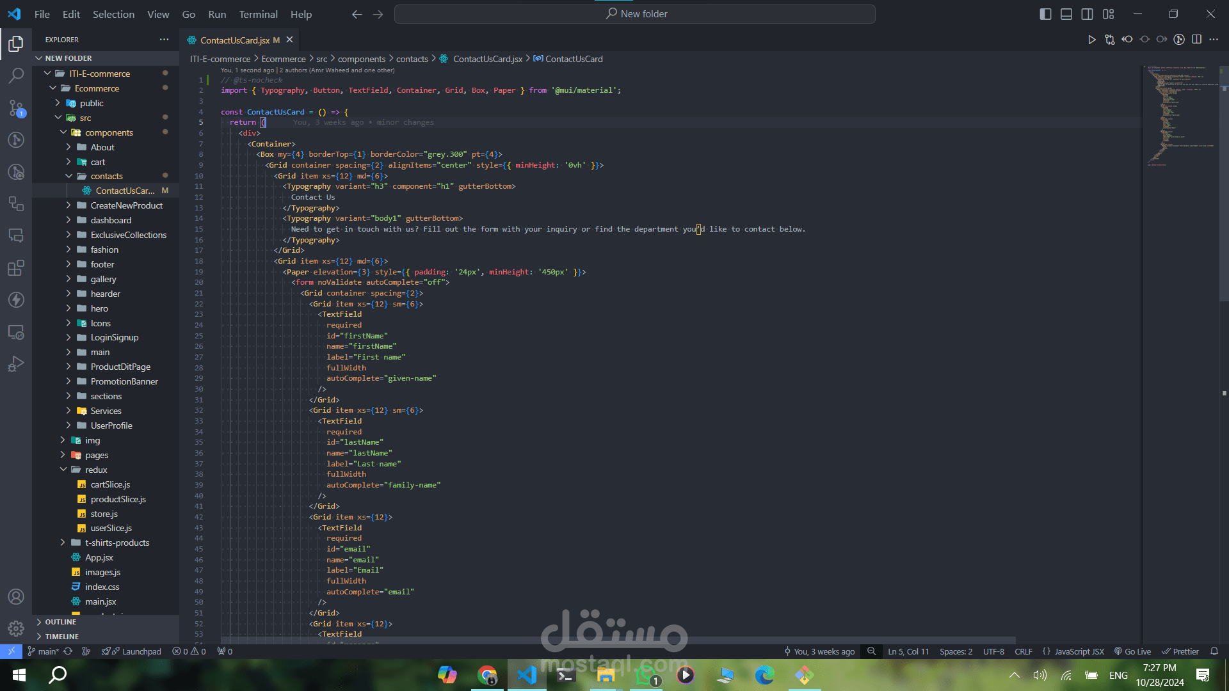Open Source Control view icon

[x=16, y=107]
